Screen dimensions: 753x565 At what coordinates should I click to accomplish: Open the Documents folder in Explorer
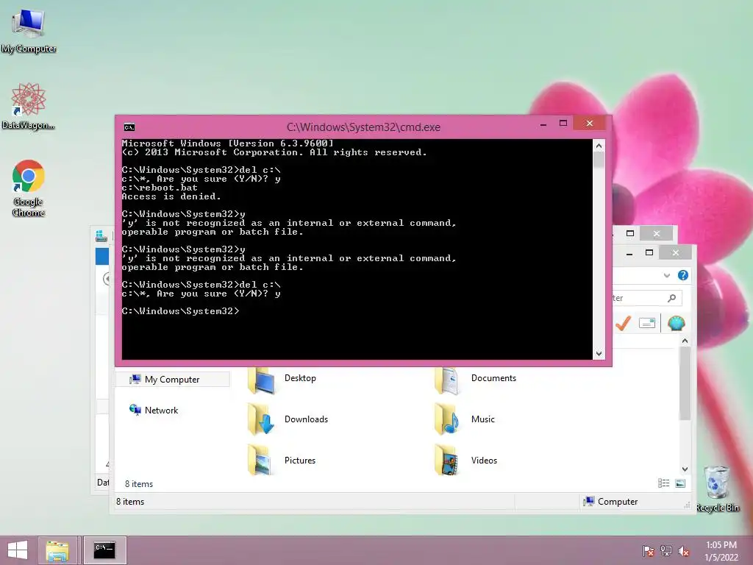pos(476,380)
